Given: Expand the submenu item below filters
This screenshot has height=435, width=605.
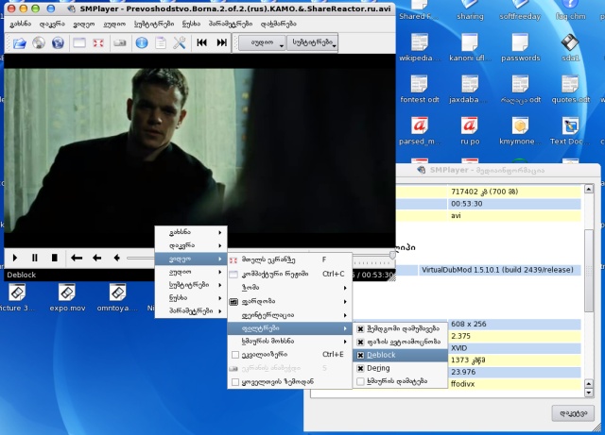Looking at the screenshot, I should pos(290,342).
